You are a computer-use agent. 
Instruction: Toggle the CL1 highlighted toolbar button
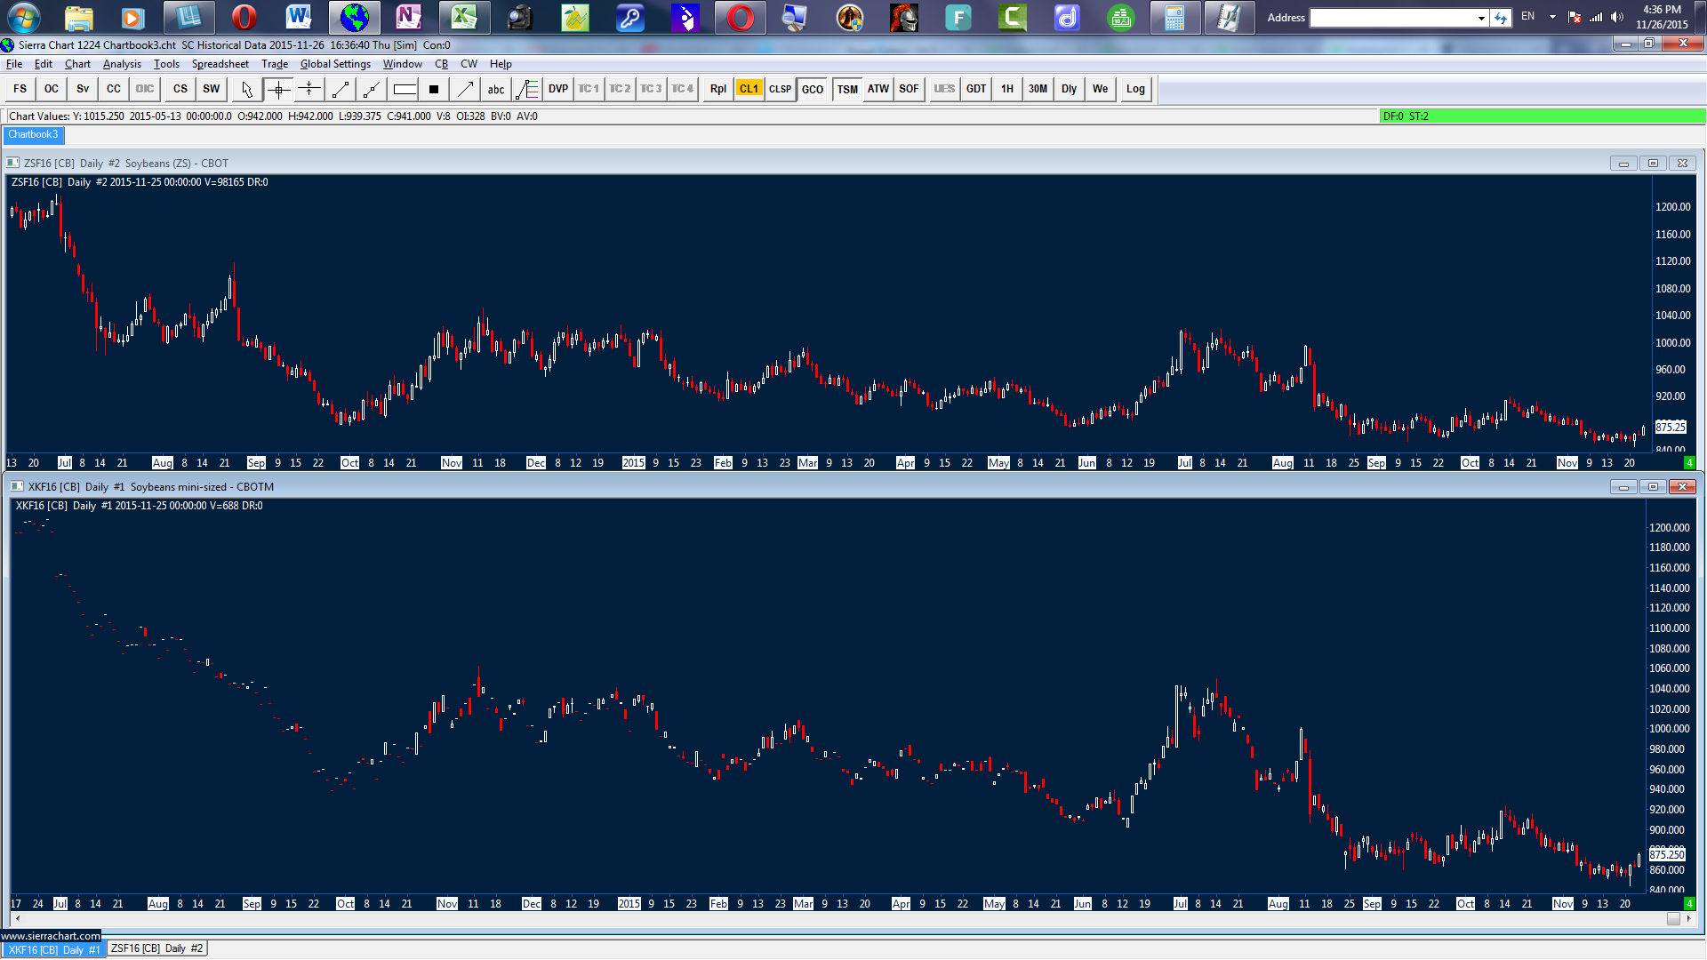tap(749, 89)
